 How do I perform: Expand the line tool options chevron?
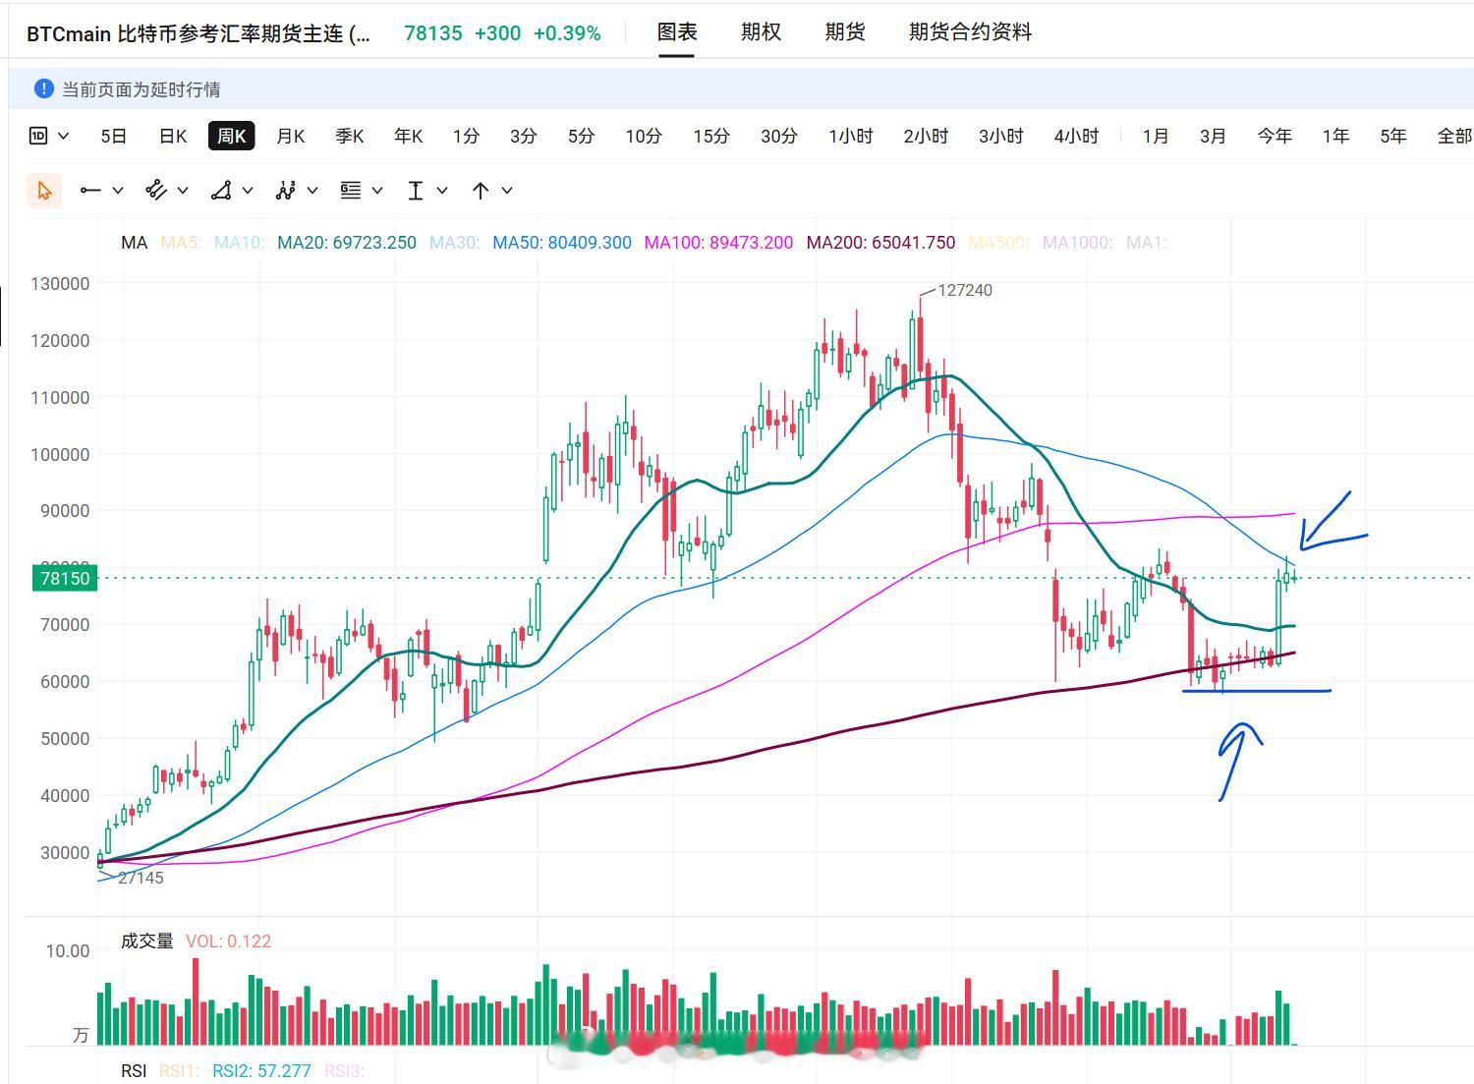pyautogui.click(x=118, y=191)
